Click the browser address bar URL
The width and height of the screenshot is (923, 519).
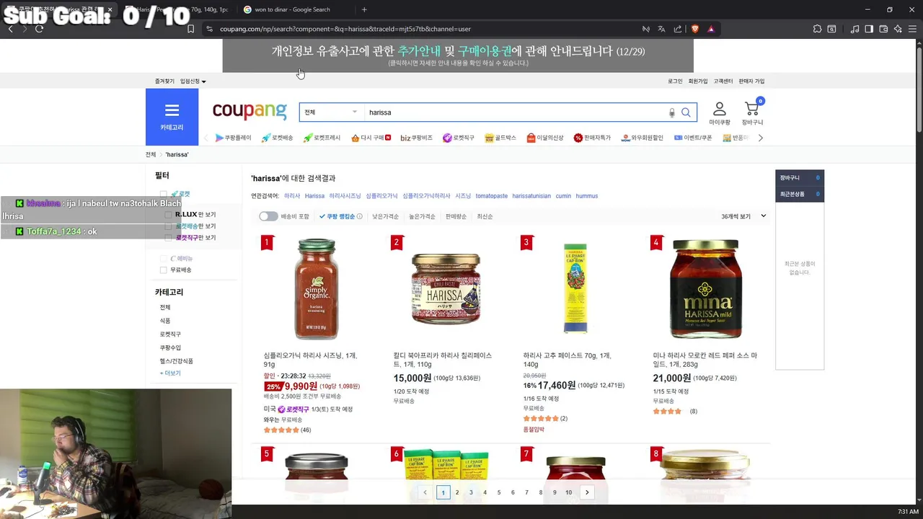[345, 29]
